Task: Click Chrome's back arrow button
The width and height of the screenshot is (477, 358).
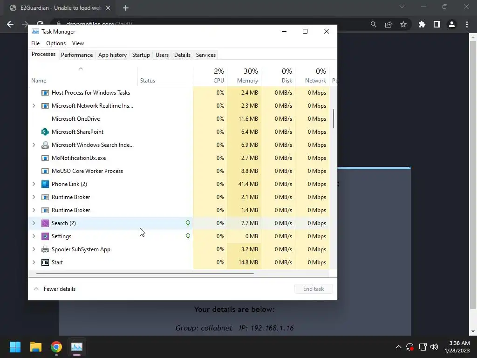Action: (x=10, y=24)
